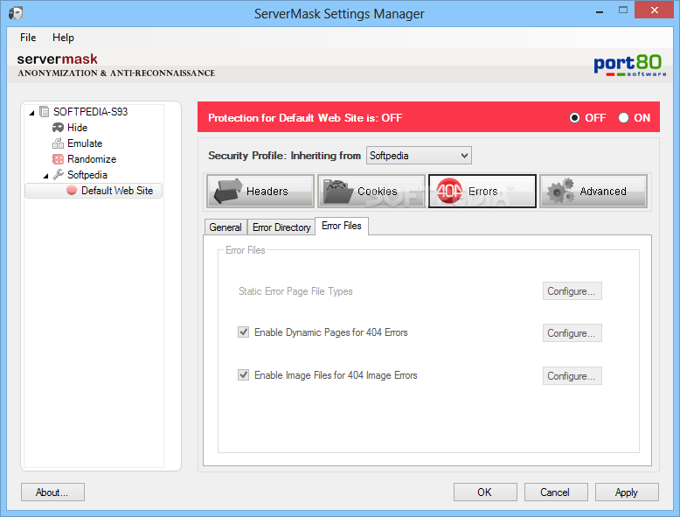Minimize the ServerMask Settings Manager window
This screenshot has width=680, height=517.
coord(600,10)
